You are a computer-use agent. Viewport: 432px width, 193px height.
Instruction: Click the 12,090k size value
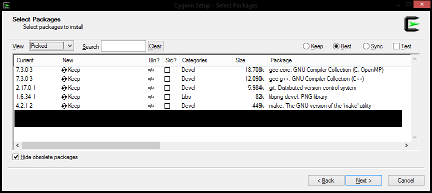(254, 79)
